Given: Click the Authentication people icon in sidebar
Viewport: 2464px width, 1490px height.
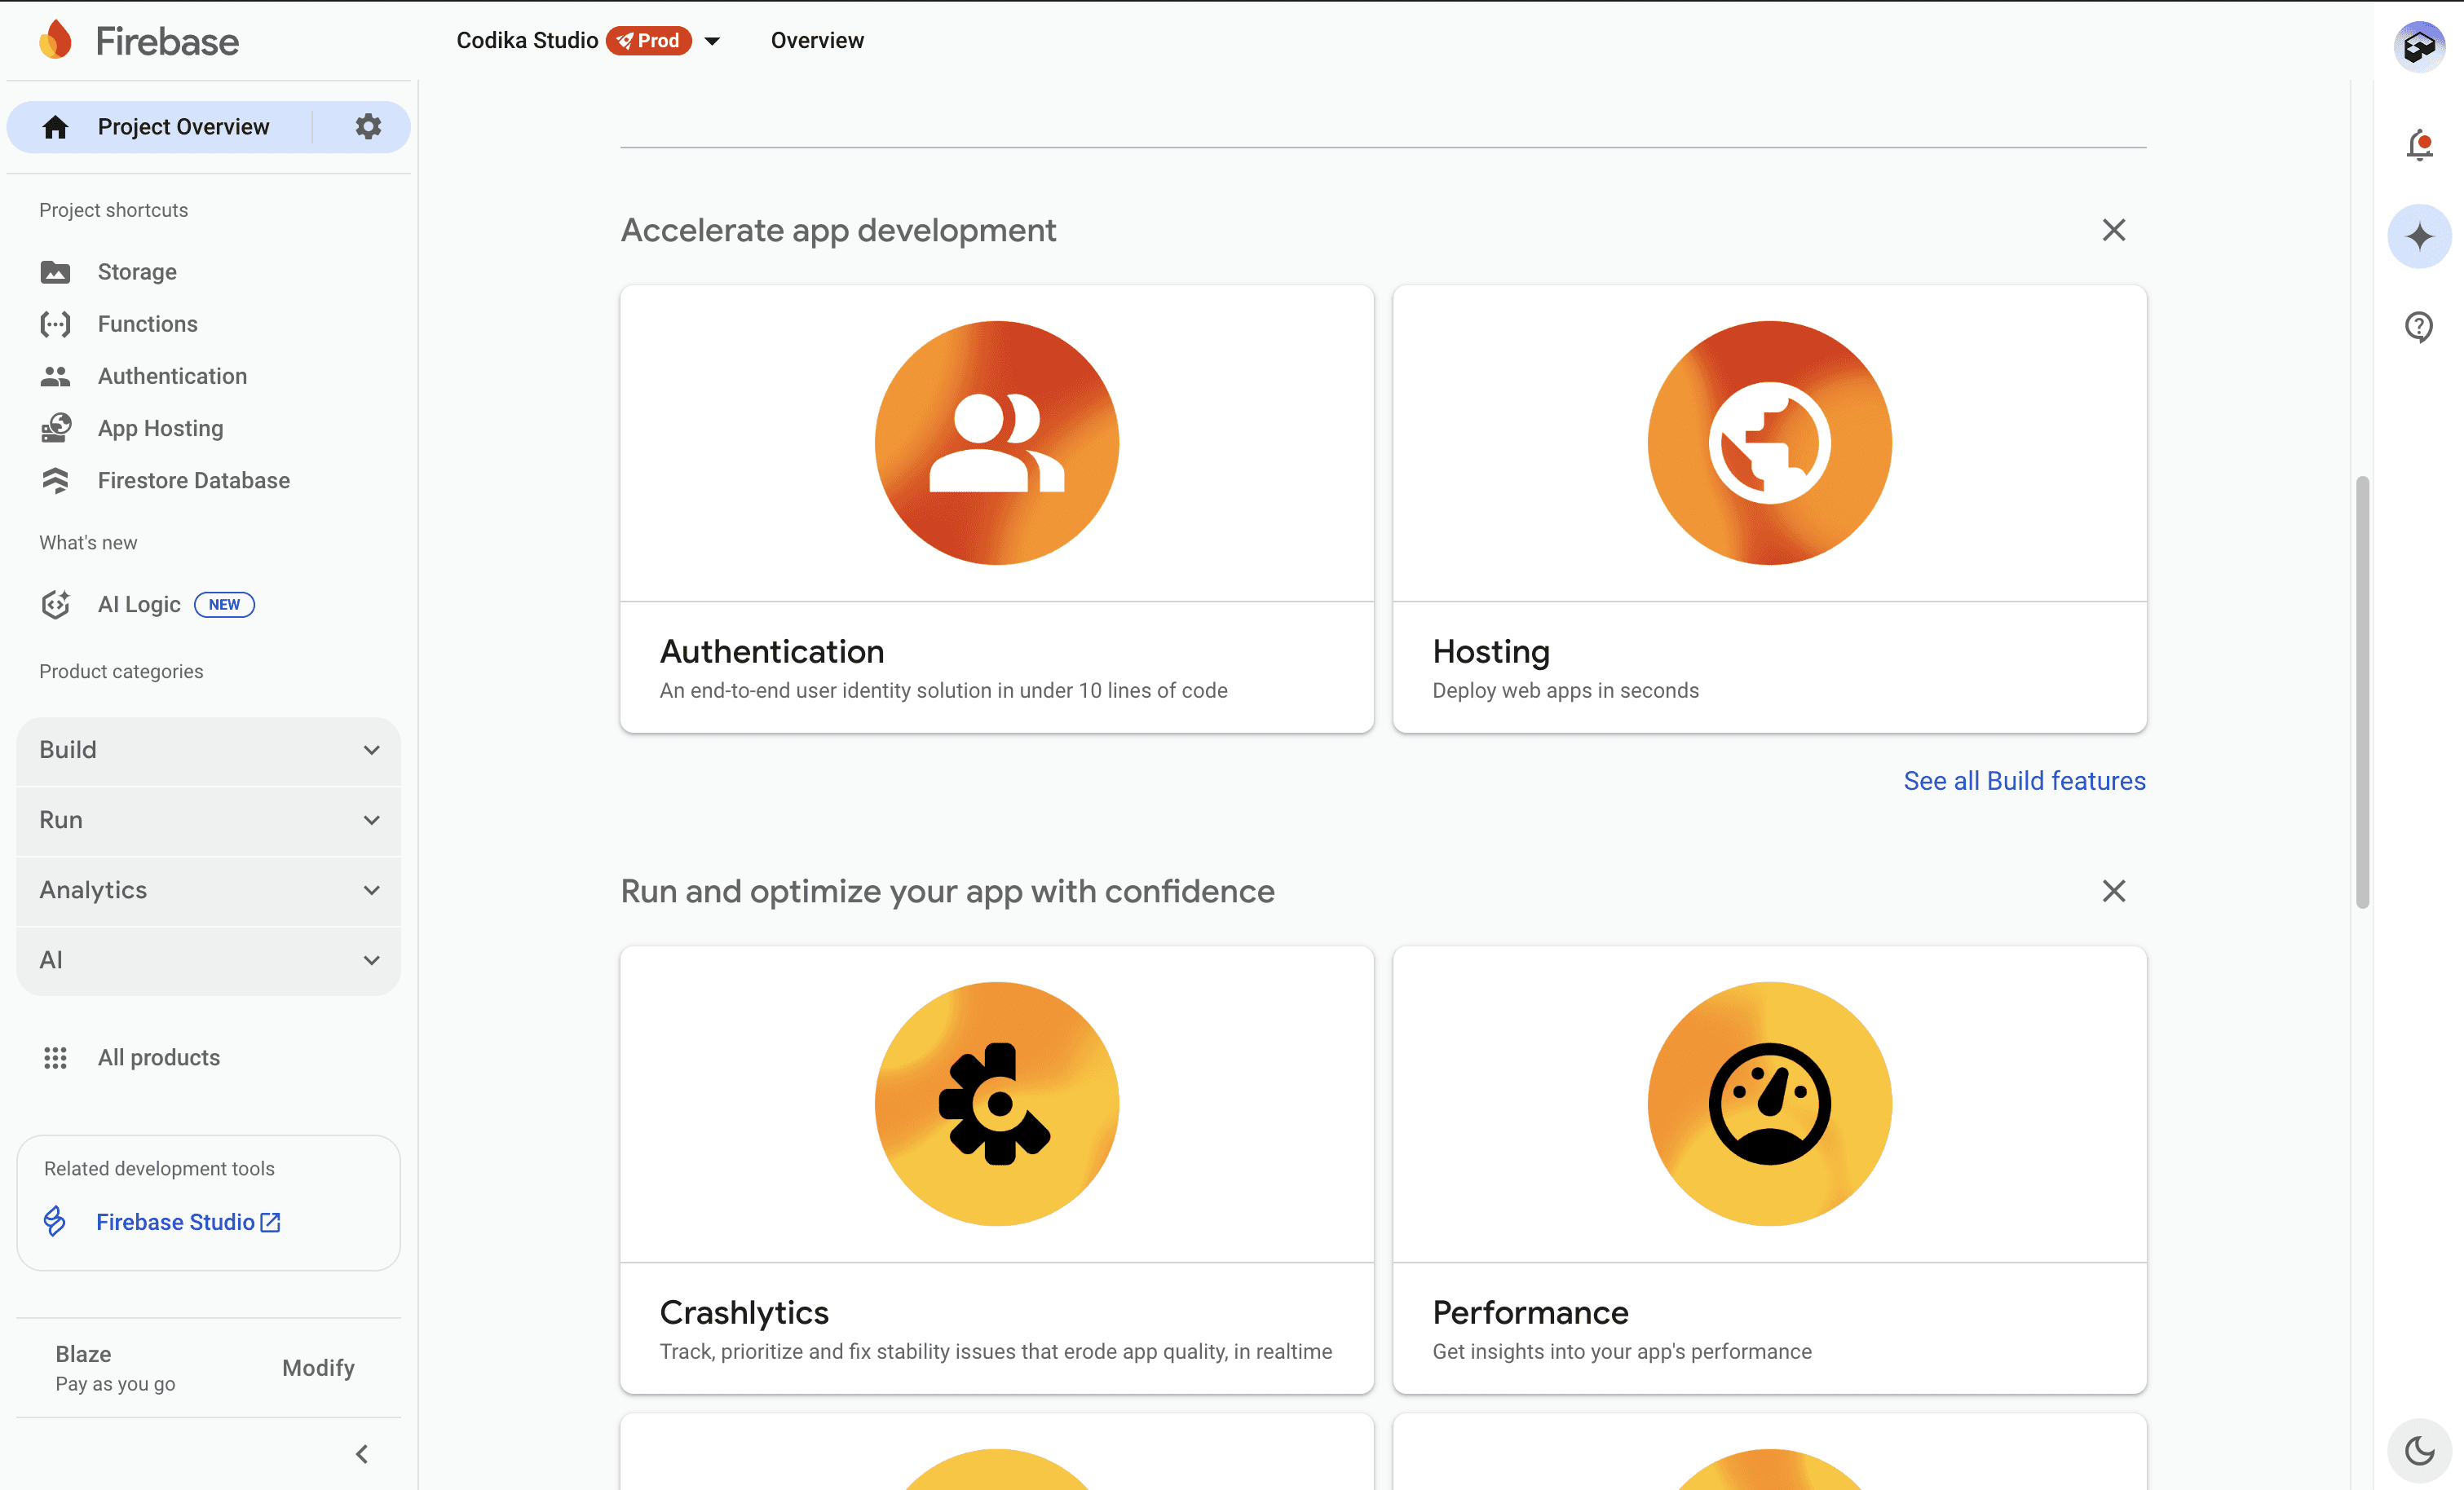Looking at the screenshot, I should point(56,376).
